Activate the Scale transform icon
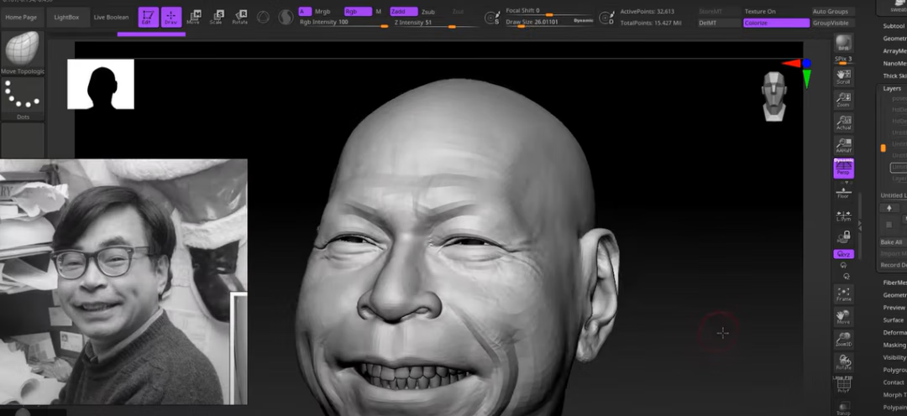 coord(217,17)
